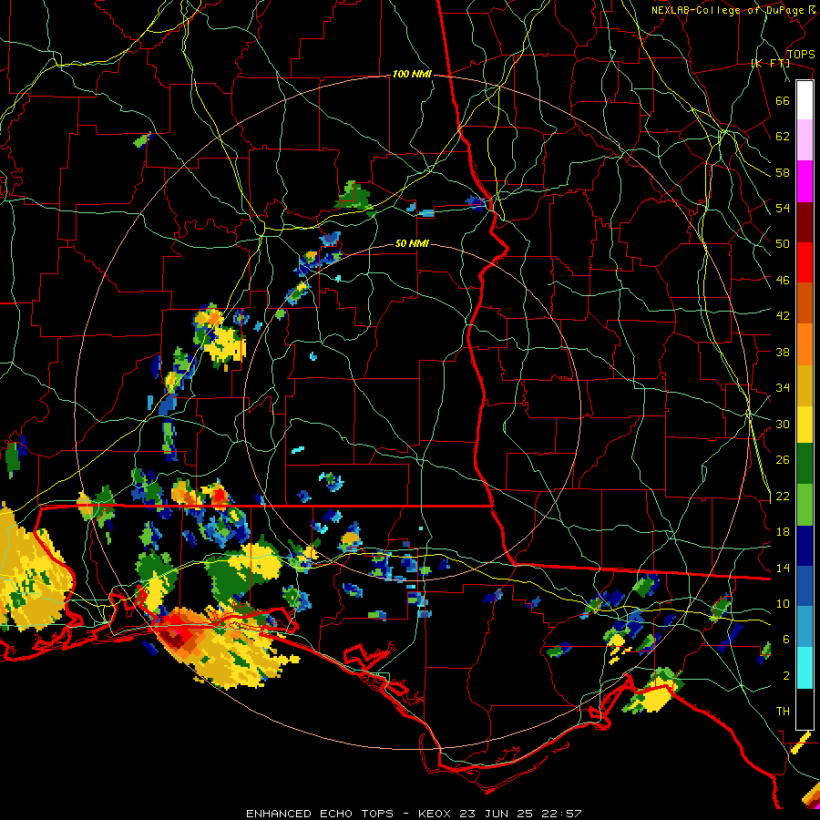The height and width of the screenshot is (820, 820).
Task: Click the white swatch in the tops legend
Action: pyautogui.click(x=805, y=100)
